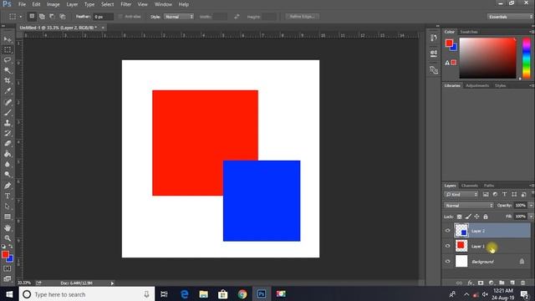Switch to the Adjustments tab
The width and height of the screenshot is (535, 301).
click(x=477, y=85)
